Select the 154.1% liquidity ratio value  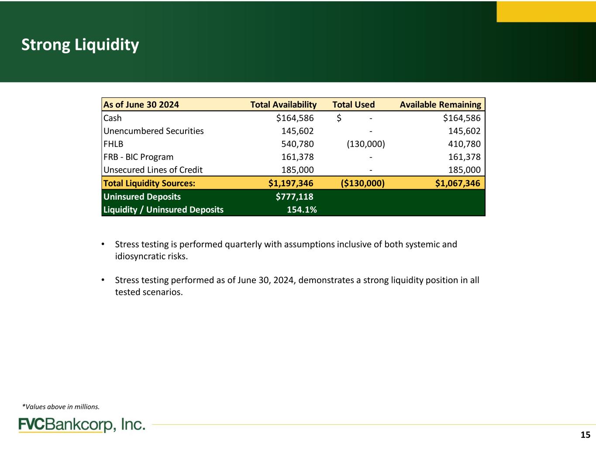click(302, 210)
